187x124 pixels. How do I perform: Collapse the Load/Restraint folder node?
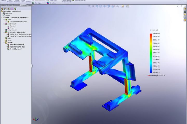4,24
